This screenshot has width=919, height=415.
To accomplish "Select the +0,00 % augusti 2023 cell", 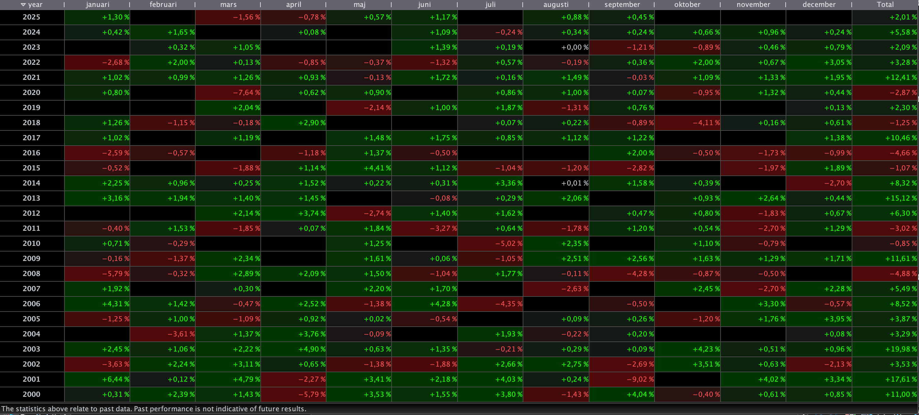I will (x=574, y=47).
